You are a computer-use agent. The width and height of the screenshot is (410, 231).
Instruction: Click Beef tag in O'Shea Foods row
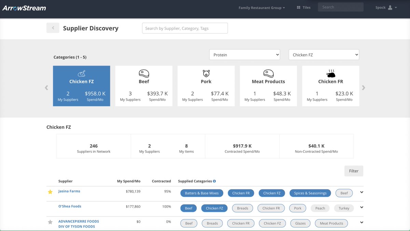[x=189, y=208]
